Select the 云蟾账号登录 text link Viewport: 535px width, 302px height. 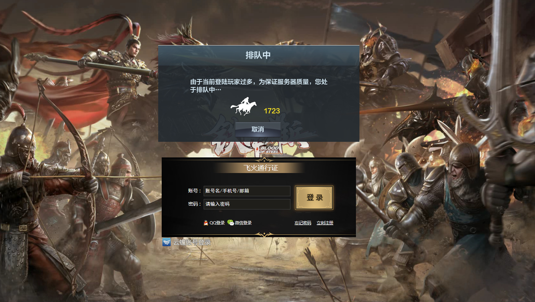click(x=192, y=242)
